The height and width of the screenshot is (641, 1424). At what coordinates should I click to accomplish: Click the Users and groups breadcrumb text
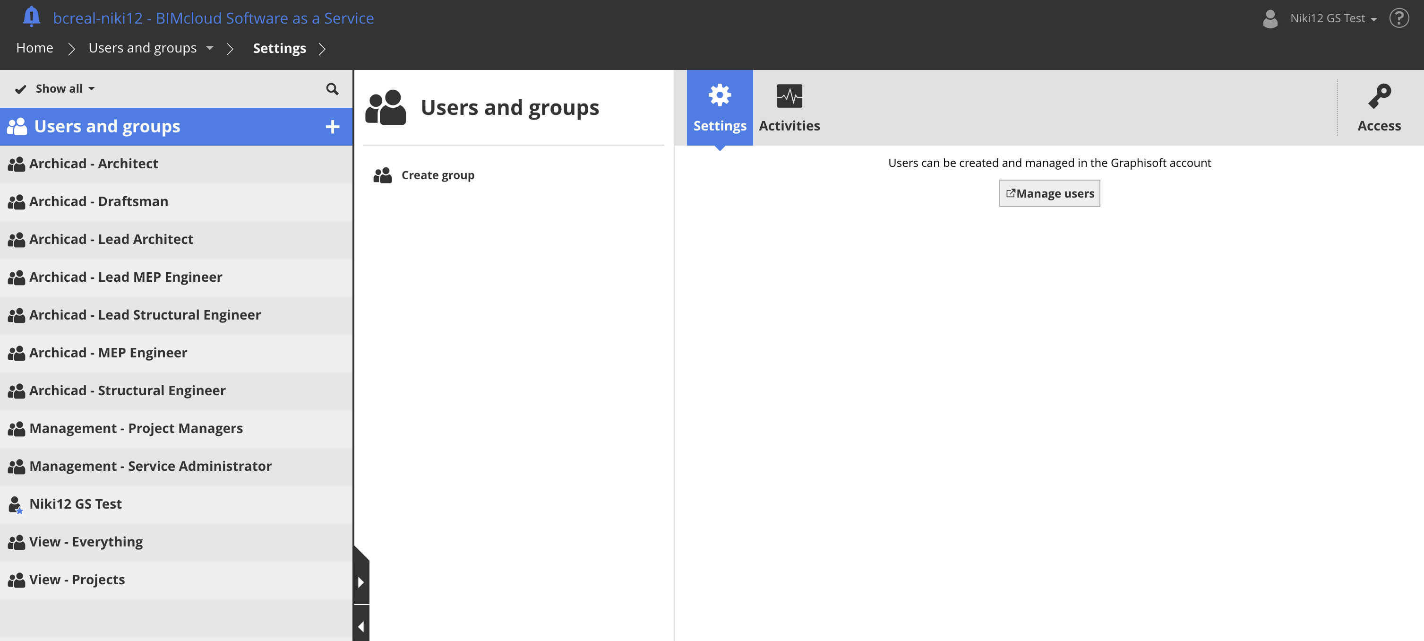click(x=143, y=48)
